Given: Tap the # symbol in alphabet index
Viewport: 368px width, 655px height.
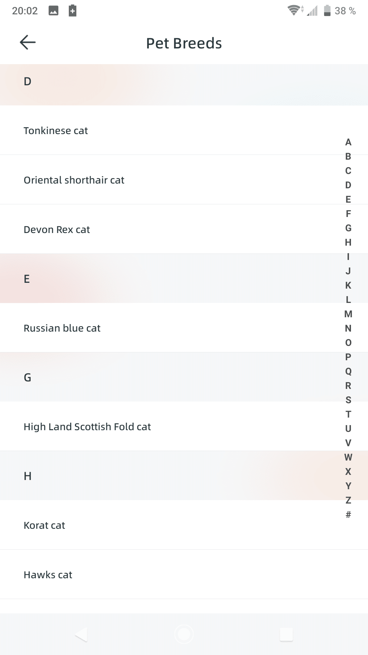Looking at the screenshot, I should click(x=348, y=514).
